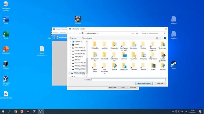This screenshot has width=204, height=114.
Task: Select the Configuración local folder
Action: click(124, 46)
